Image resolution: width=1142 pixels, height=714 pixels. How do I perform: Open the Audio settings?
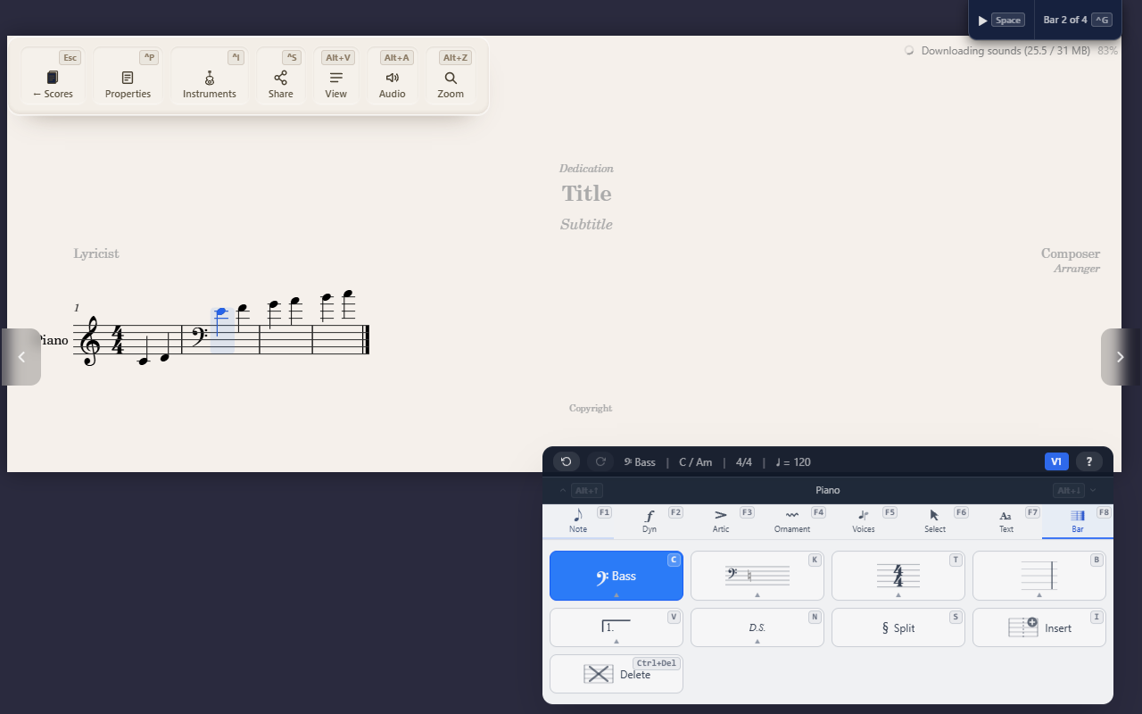393,77
